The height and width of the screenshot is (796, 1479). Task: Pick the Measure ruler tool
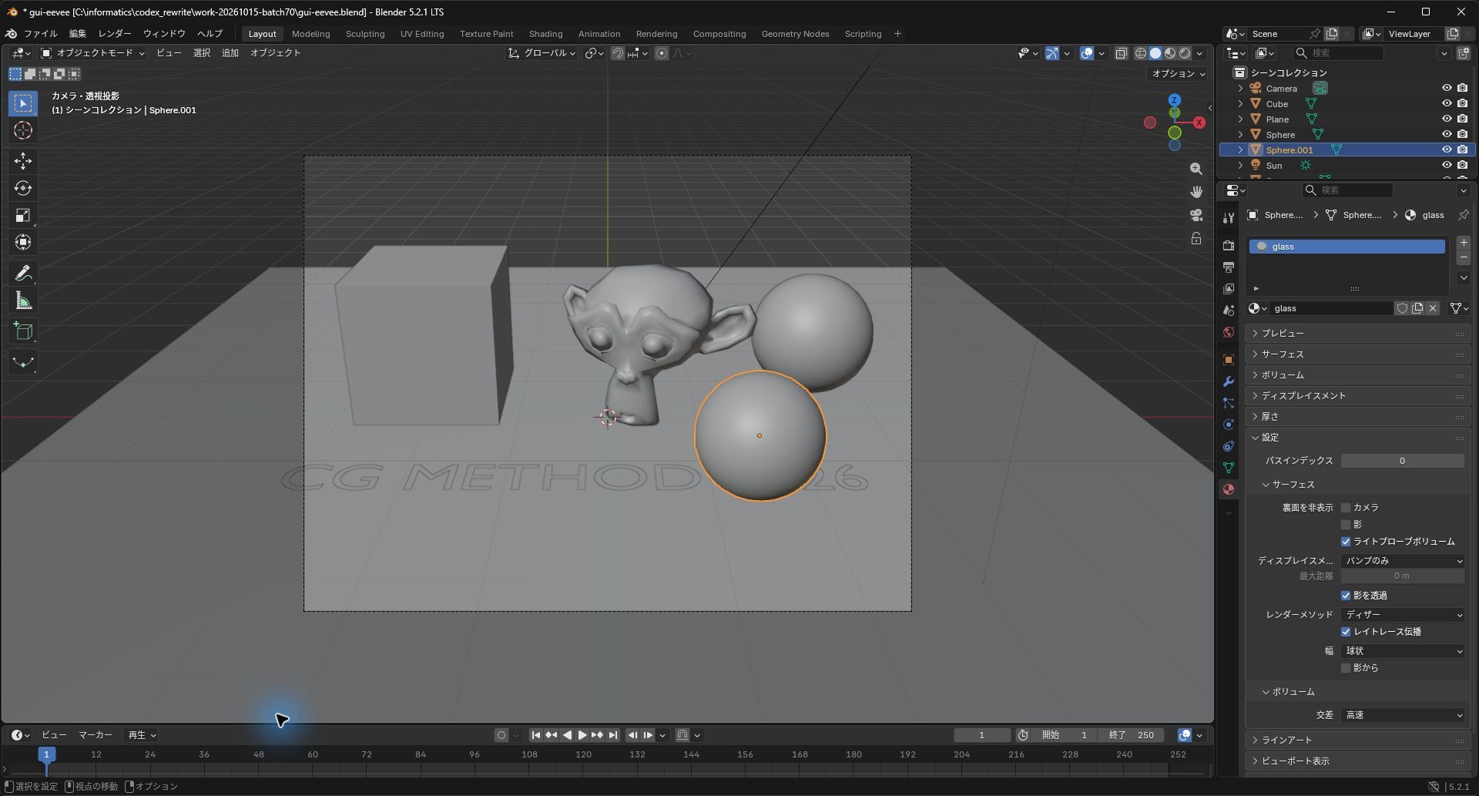click(x=23, y=301)
